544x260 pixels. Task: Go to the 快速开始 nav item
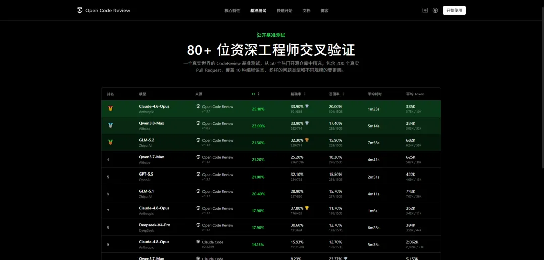[285, 11]
